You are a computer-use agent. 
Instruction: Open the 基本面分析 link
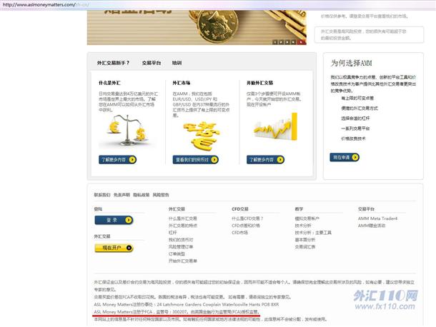[305, 239]
